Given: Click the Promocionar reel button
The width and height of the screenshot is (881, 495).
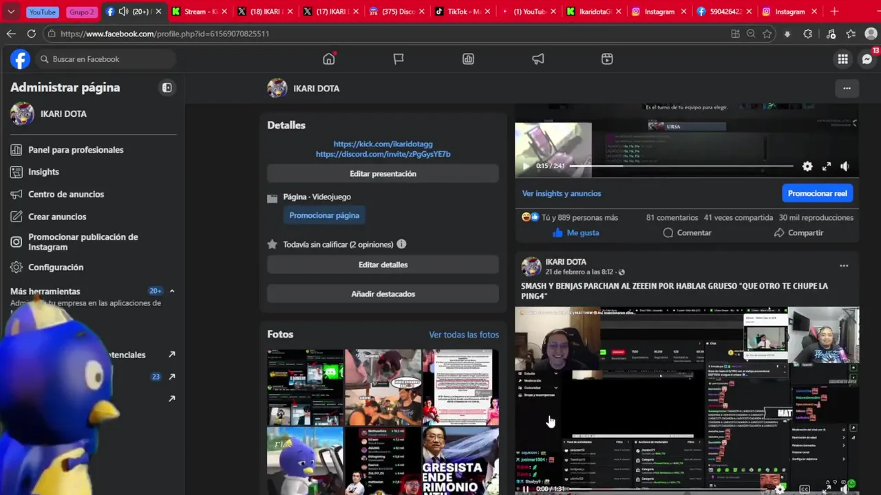Looking at the screenshot, I should coord(817,193).
